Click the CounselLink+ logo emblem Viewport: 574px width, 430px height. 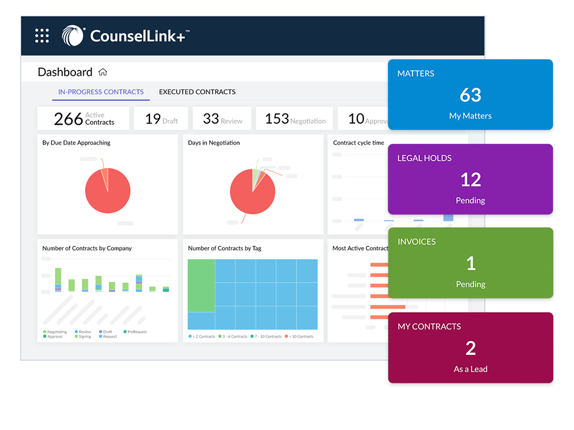coord(73,36)
